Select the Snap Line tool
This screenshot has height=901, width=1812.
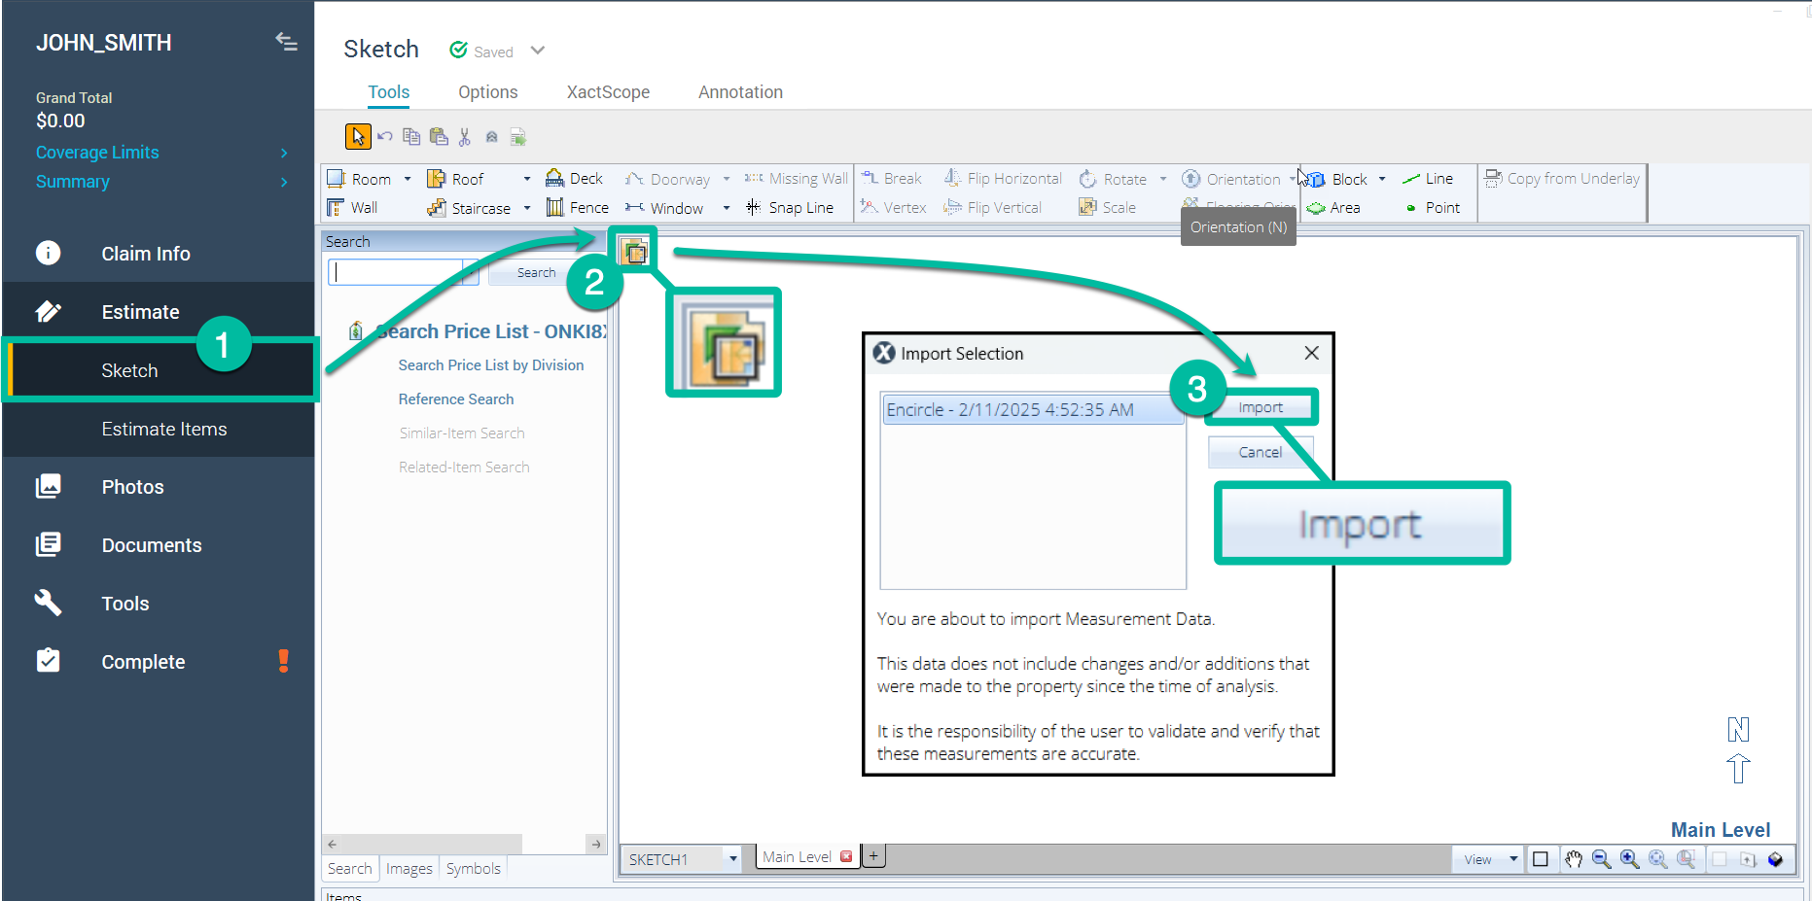pyautogui.click(x=789, y=207)
